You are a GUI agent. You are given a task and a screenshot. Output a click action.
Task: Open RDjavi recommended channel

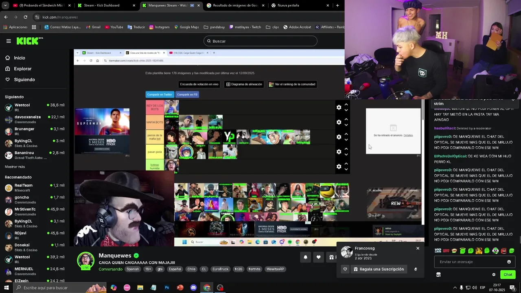35,235
